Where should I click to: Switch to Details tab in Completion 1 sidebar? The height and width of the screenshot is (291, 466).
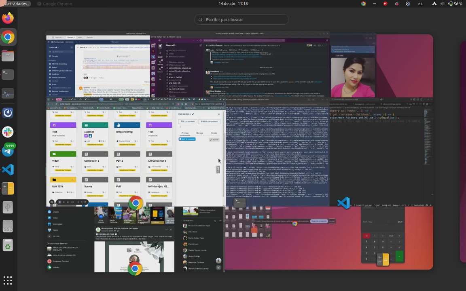(x=214, y=133)
